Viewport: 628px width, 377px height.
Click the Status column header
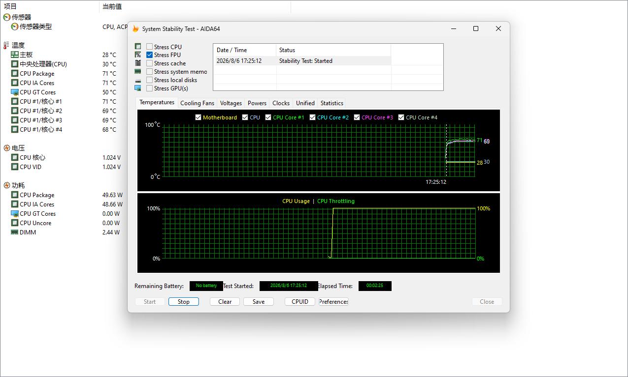point(333,50)
